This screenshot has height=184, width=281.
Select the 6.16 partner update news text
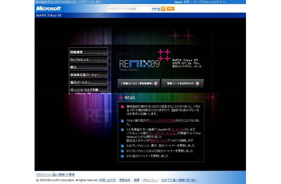pos(147,156)
